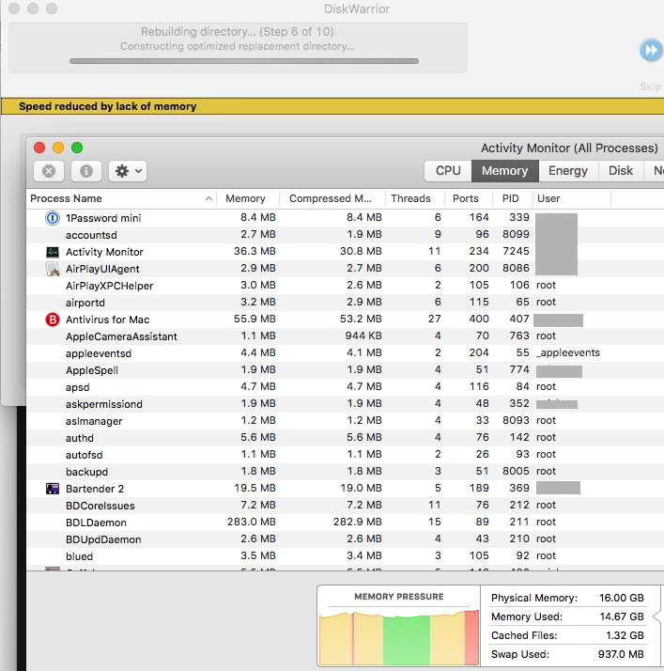The image size is (664, 671).
Task: Minimize the Activity Monitor window
Action: [x=58, y=148]
